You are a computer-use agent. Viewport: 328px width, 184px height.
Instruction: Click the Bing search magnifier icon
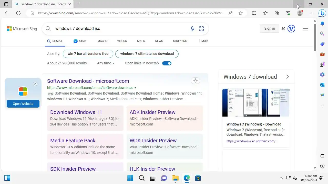48,29
